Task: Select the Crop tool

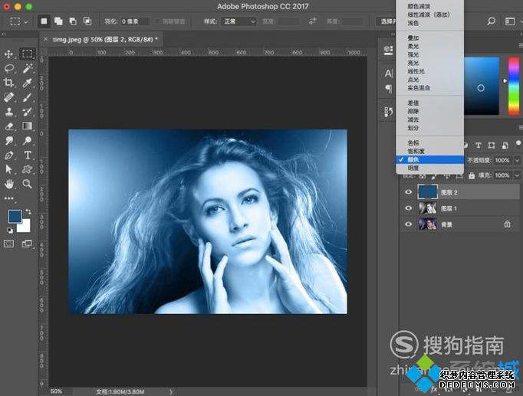Action: point(8,83)
